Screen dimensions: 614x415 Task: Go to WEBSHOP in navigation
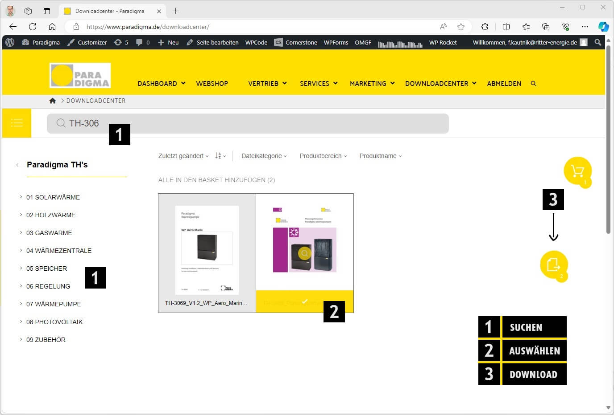tap(212, 83)
